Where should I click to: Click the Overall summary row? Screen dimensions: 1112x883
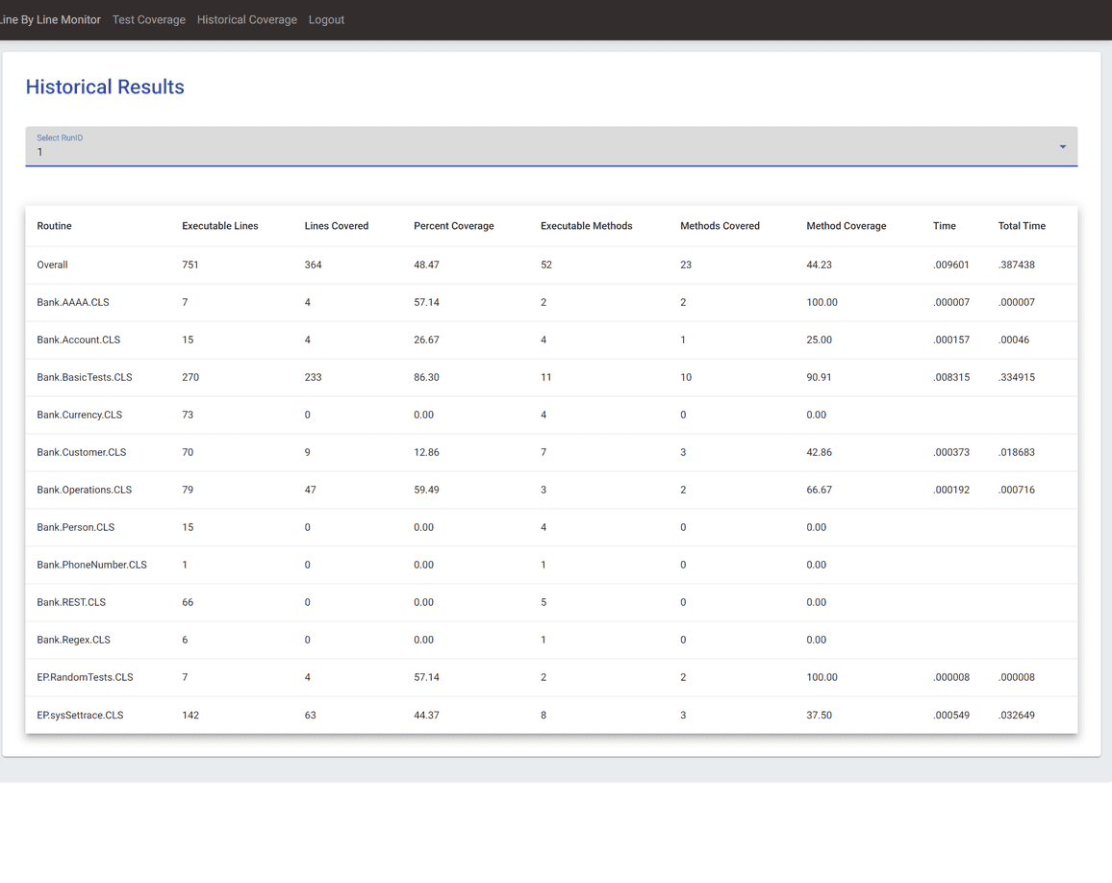tap(52, 265)
